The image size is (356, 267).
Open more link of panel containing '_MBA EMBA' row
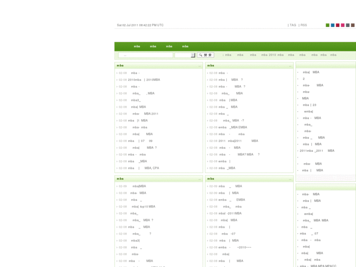pyautogui.click(x=290, y=66)
